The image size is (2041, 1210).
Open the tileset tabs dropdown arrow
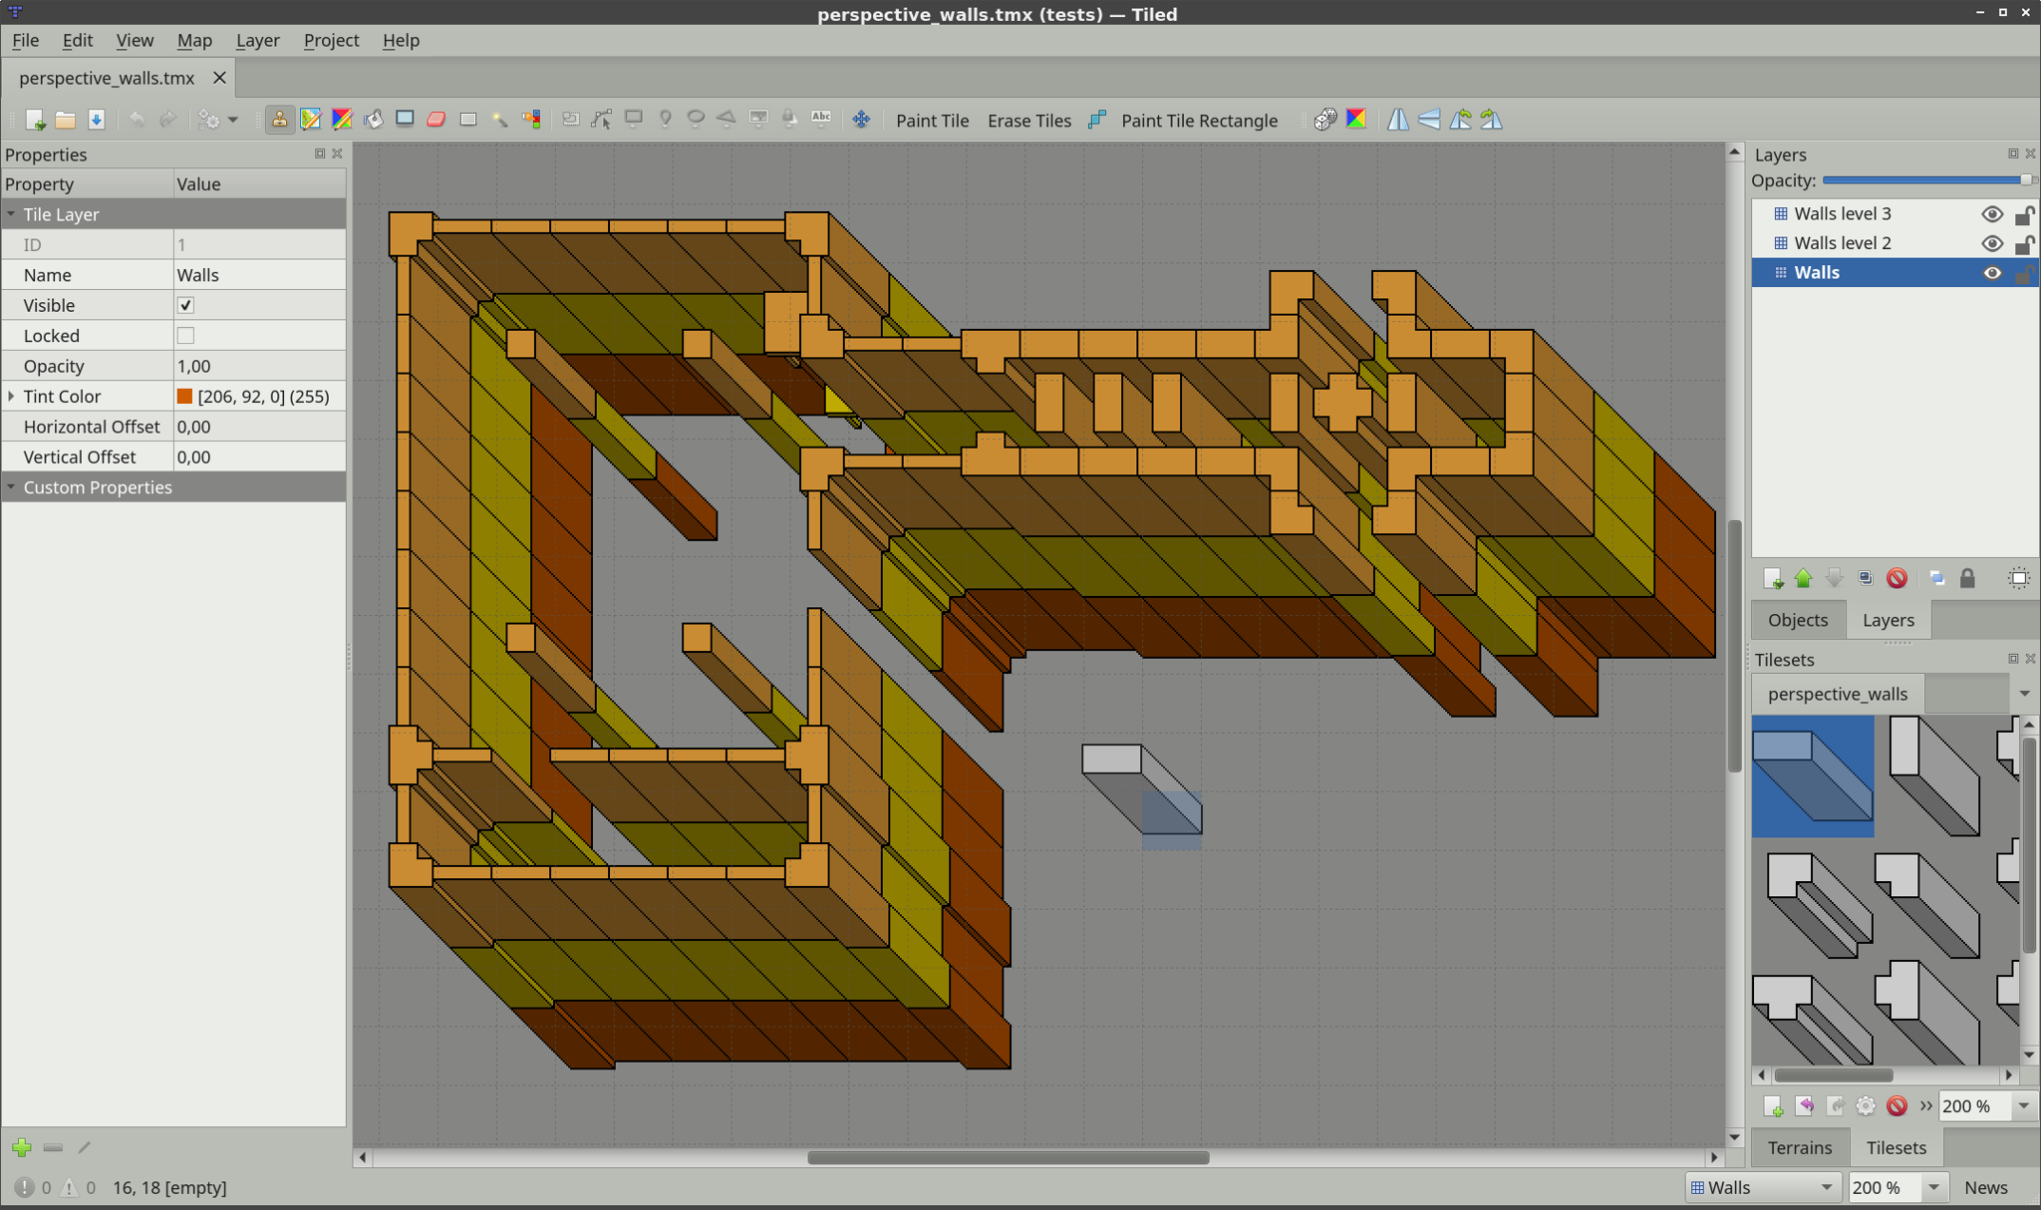pos(2024,694)
